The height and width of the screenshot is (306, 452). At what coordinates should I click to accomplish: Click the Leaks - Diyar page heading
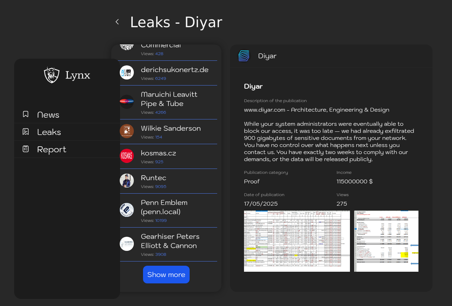click(x=176, y=22)
